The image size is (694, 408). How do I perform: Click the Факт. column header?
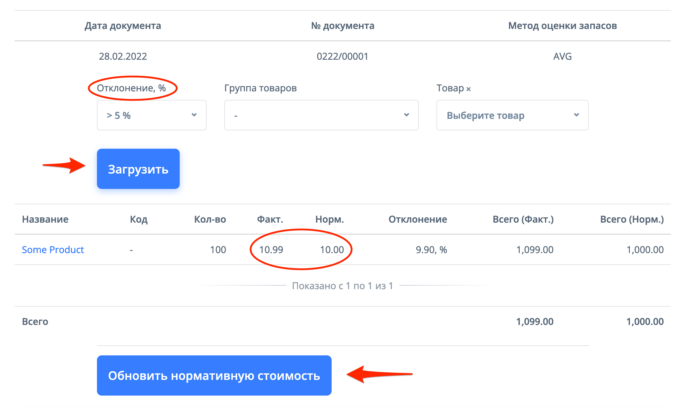click(x=270, y=219)
